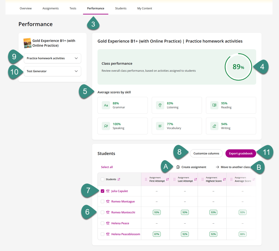The height and width of the screenshot is (251, 279).
Task: Tick the checkbox for Romeo Montague
Action: tap(102, 202)
